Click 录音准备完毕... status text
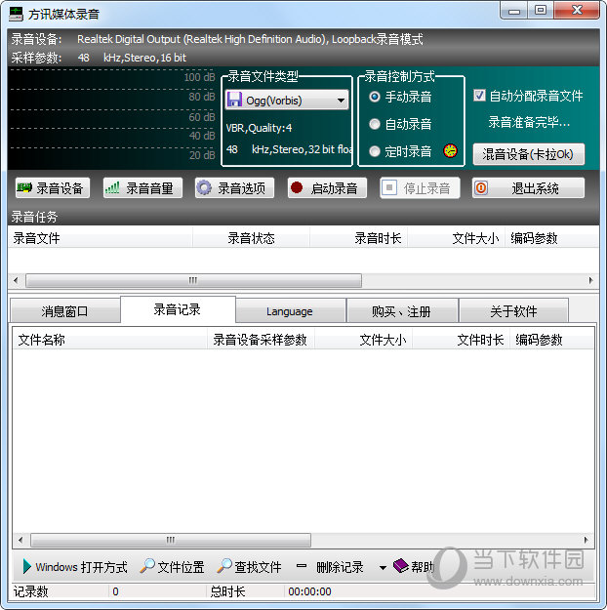The image size is (607, 610). 529,123
